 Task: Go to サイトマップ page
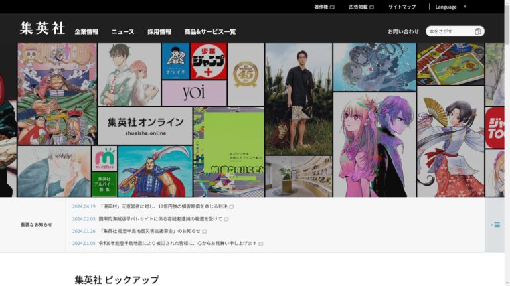(x=402, y=7)
